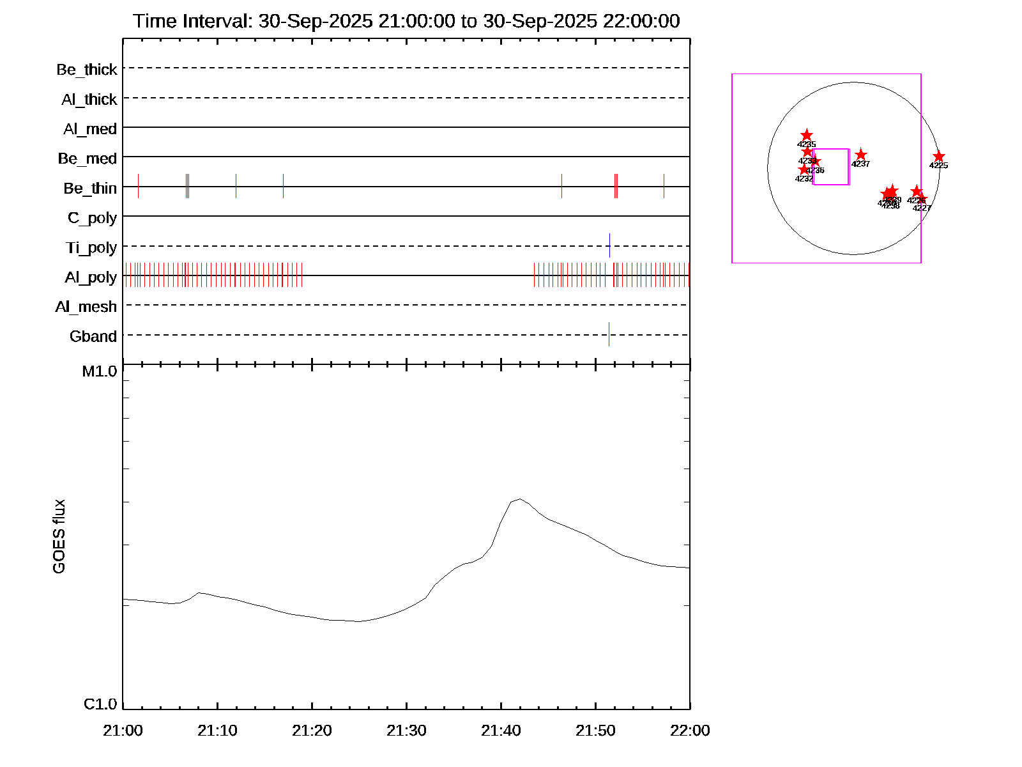Click the star marker for region 4225
The height and width of the screenshot is (767, 1022).
coord(938,157)
